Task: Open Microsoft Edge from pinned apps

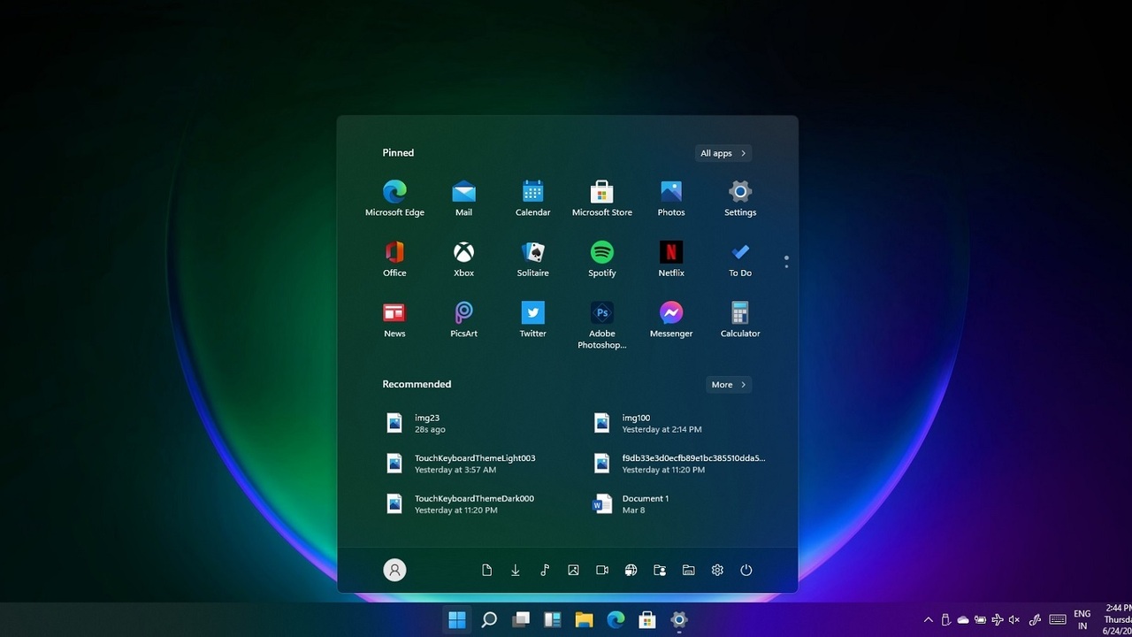Action: 394,197
